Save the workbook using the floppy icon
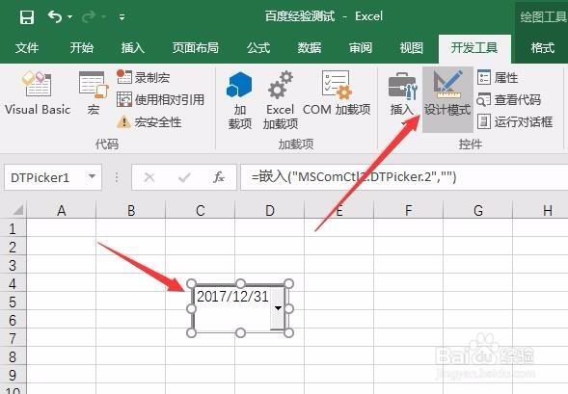 27,16
